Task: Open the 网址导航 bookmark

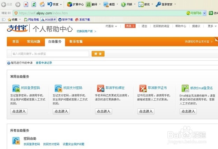Action: (31, 20)
